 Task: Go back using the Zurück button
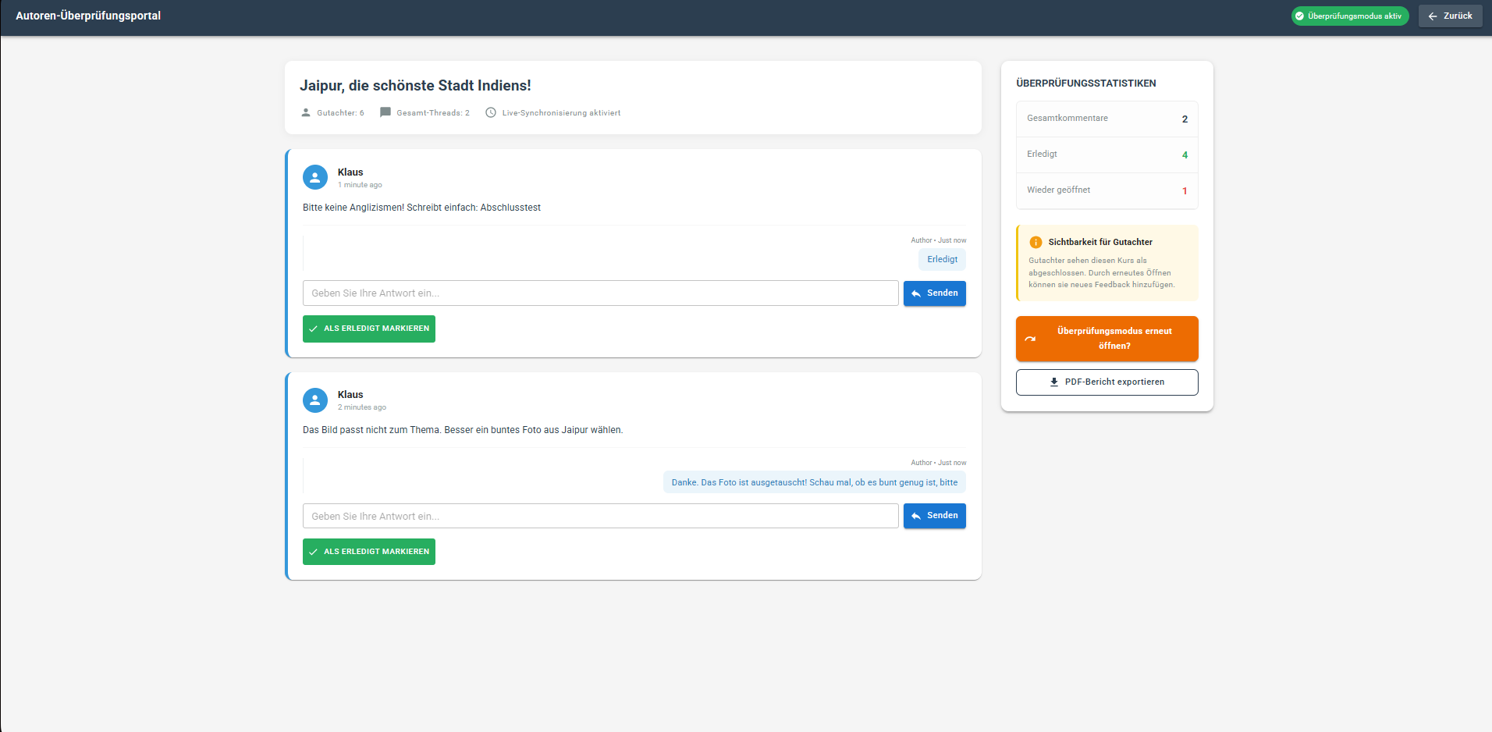[1450, 16]
